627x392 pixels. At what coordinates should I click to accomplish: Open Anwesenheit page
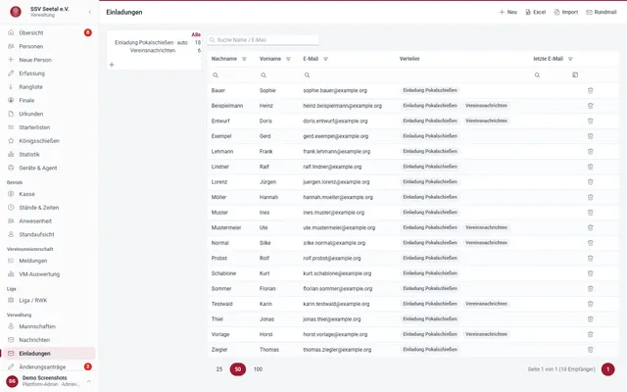tap(49, 220)
